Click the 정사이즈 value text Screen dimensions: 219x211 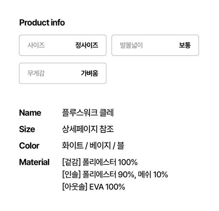pyautogui.click(x=87, y=45)
